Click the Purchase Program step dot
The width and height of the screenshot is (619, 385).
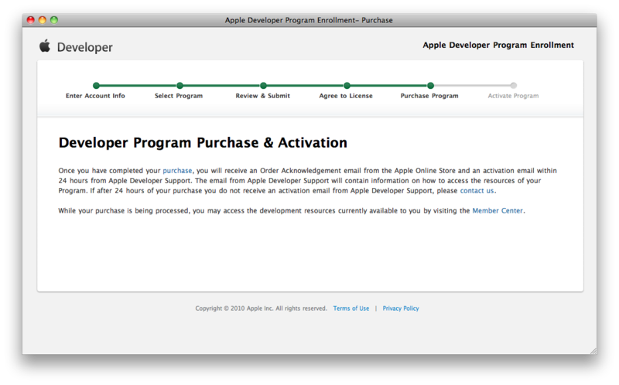(431, 85)
